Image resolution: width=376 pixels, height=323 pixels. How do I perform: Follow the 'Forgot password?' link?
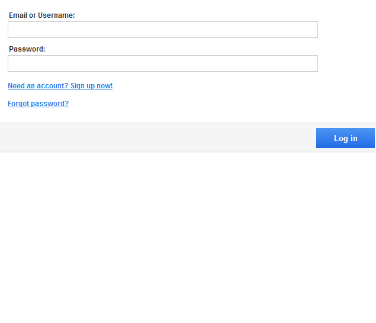38,104
